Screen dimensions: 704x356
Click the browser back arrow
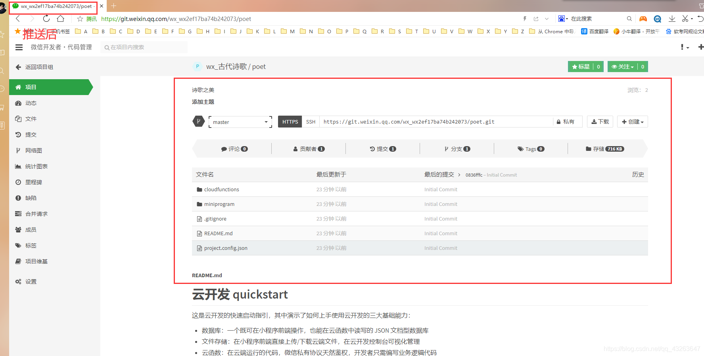coord(18,19)
